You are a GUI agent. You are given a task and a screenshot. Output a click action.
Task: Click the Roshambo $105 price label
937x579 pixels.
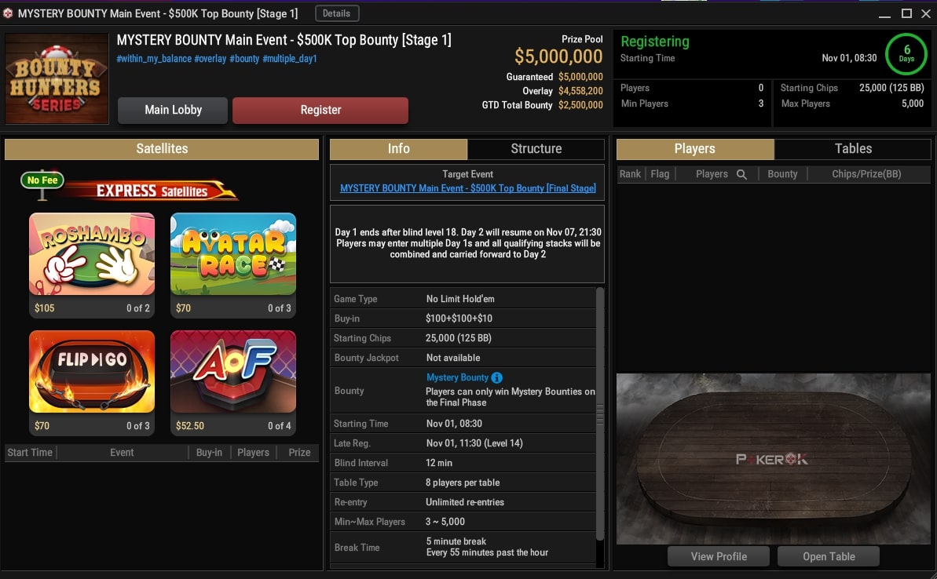44,308
